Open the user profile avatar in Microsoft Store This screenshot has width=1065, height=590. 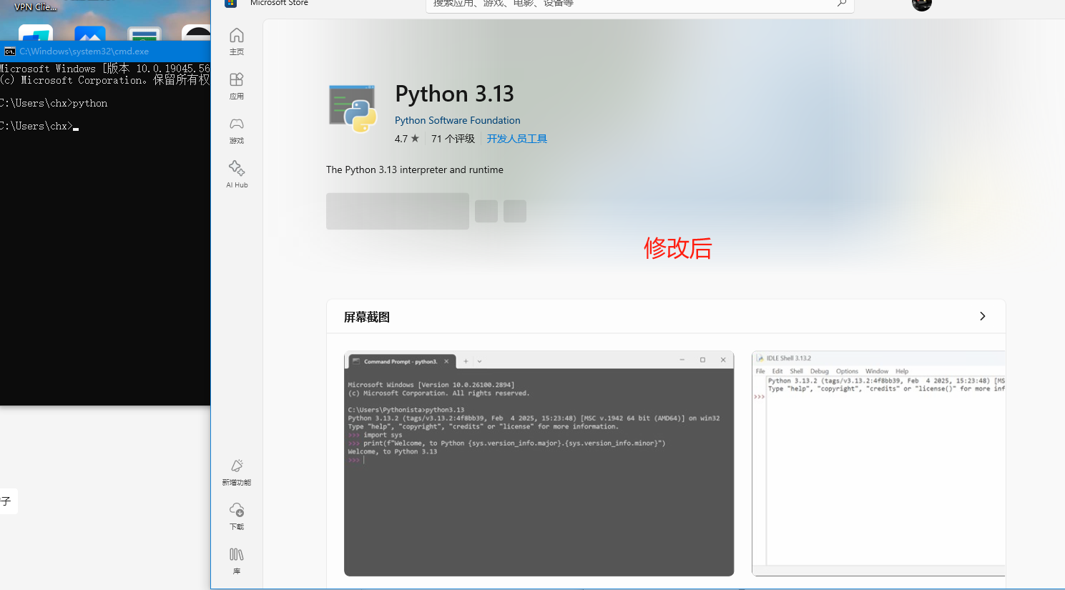[x=922, y=4]
